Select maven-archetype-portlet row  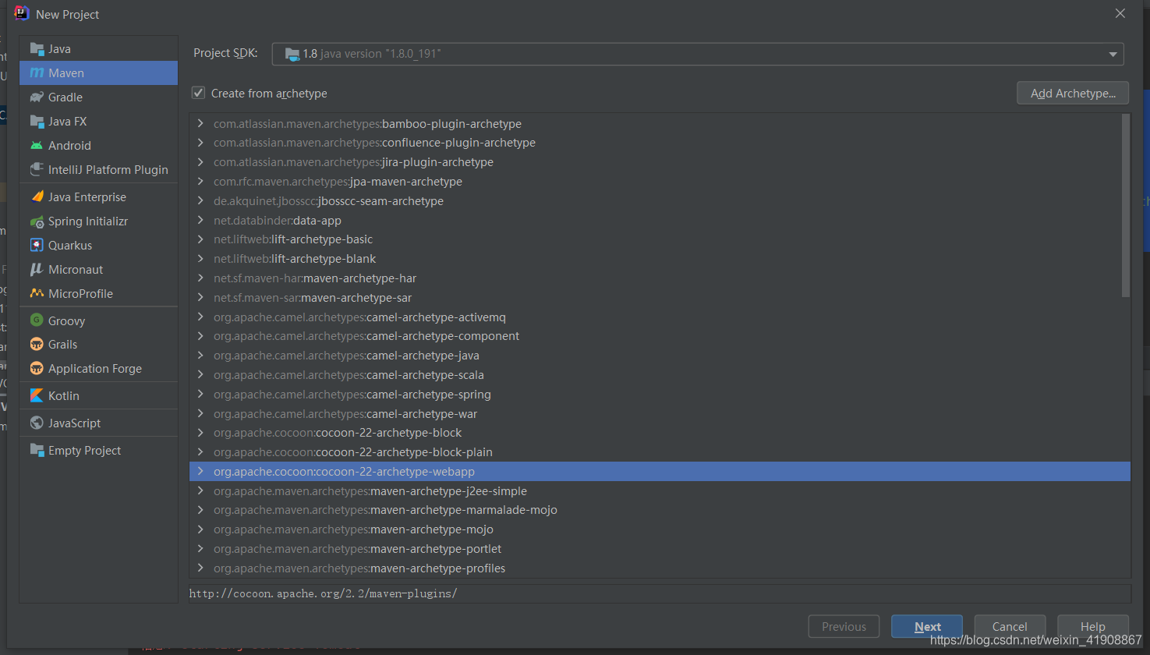click(660, 549)
